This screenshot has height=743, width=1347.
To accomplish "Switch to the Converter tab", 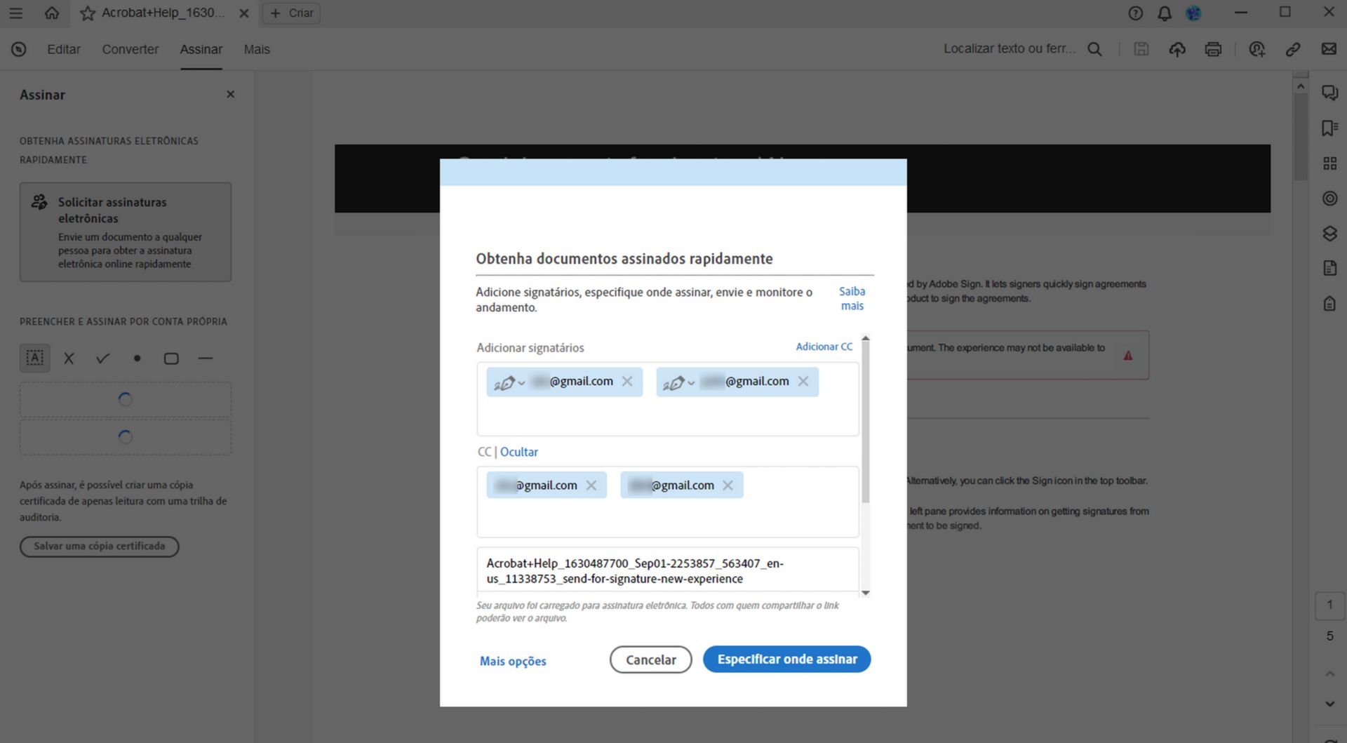I will 130,49.
